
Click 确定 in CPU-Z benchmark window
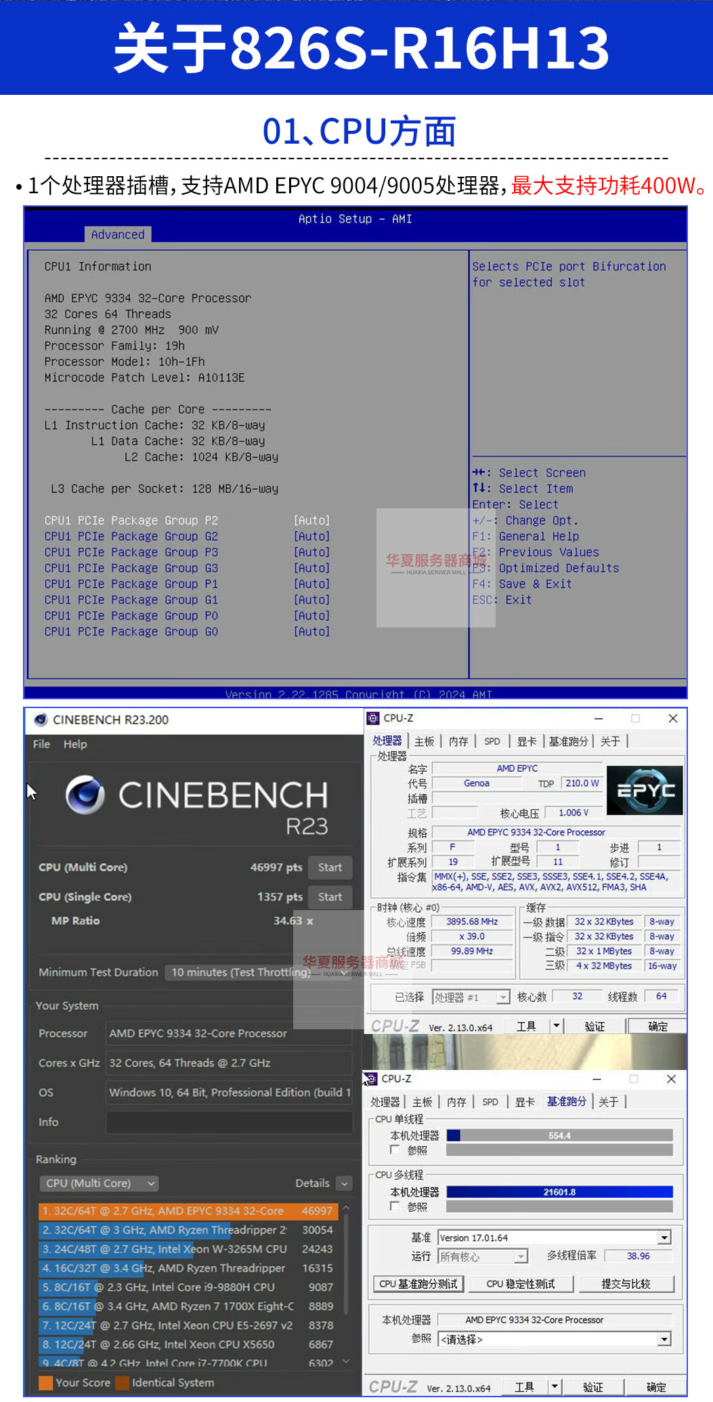(656, 1386)
